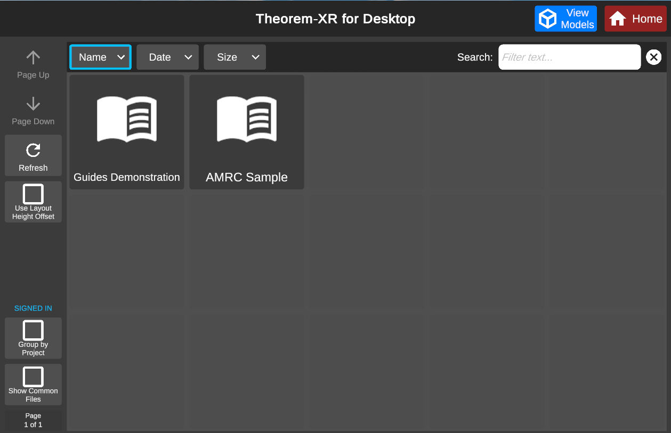Enable Use Layout Height Offset checkbox
The height and width of the screenshot is (433, 671).
tap(33, 194)
